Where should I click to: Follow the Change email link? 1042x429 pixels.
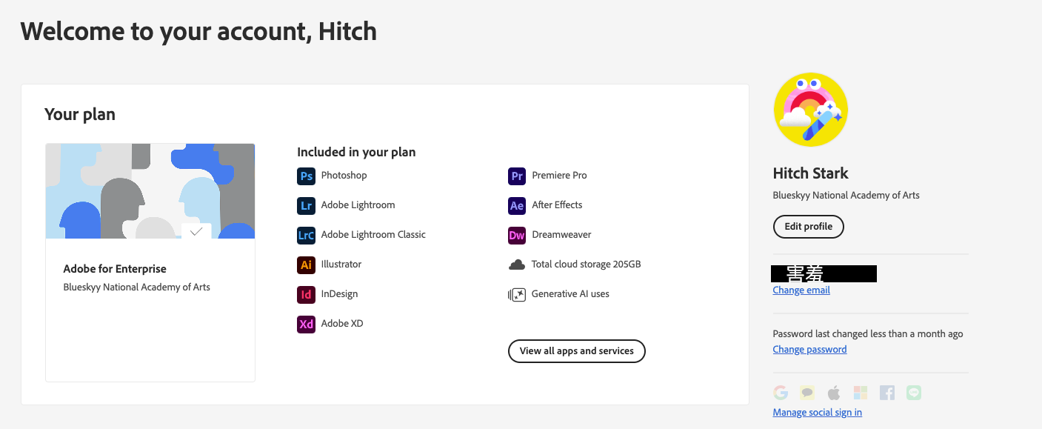(x=801, y=290)
